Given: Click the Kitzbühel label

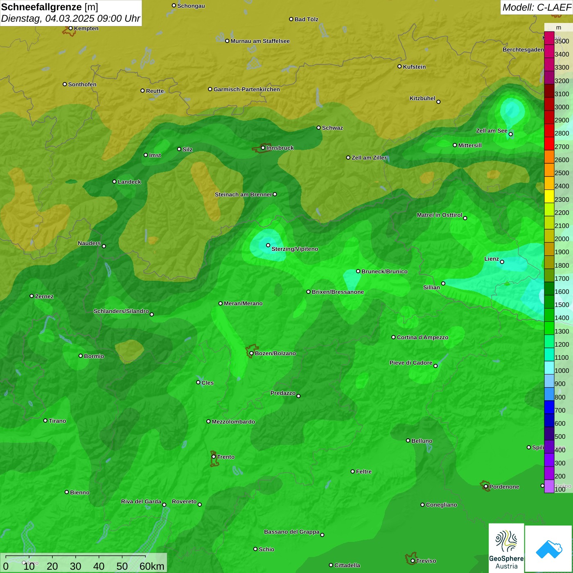Looking at the screenshot, I should point(422,98).
